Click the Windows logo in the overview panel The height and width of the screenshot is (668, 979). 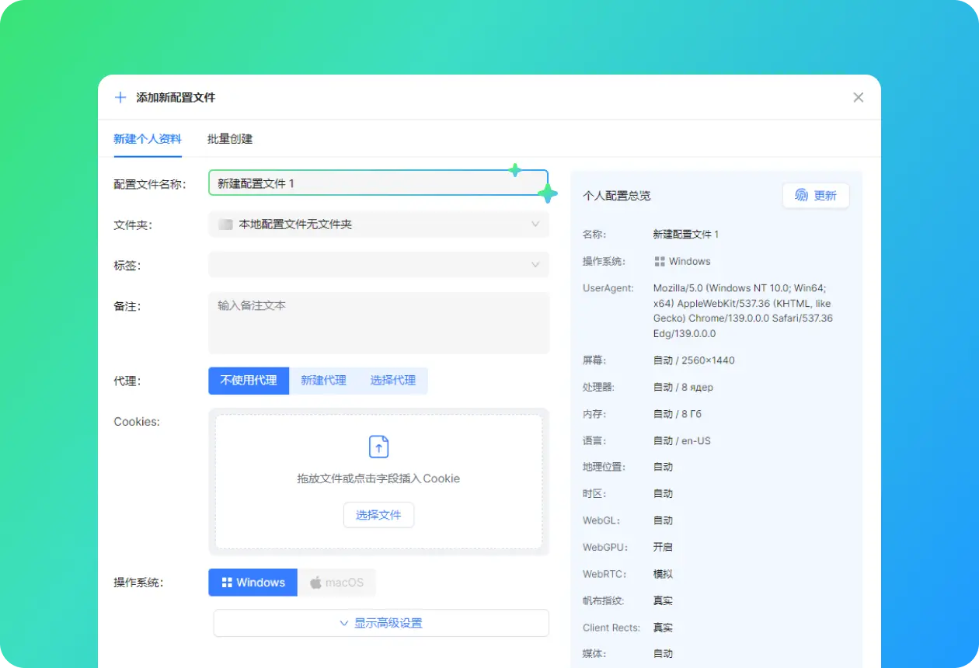(x=660, y=262)
